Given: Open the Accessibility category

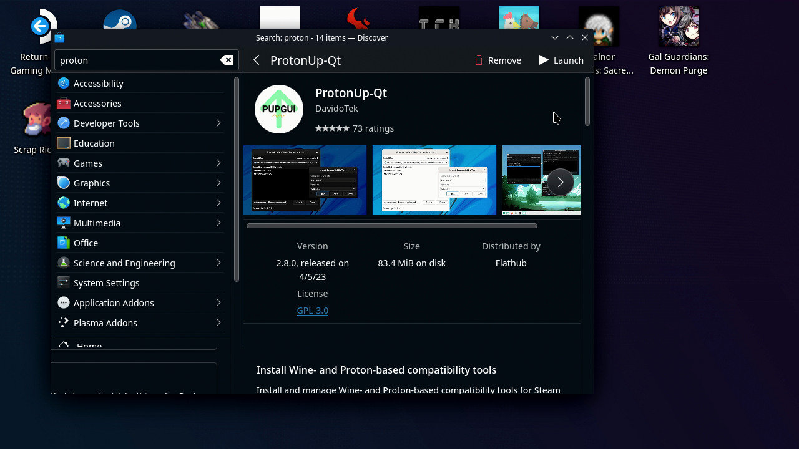Looking at the screenshot, I should [x=98, y=83].
